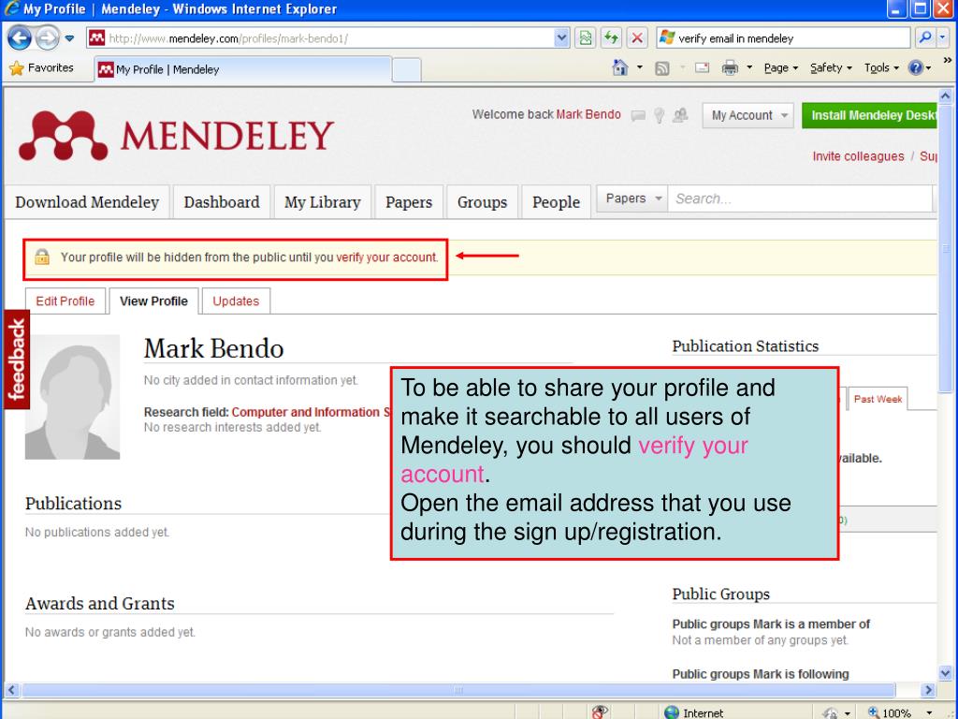The height and width of the screenshot is (719, 958).
Task: Click the Refresh page icon
Action: (x=611, y=37)
